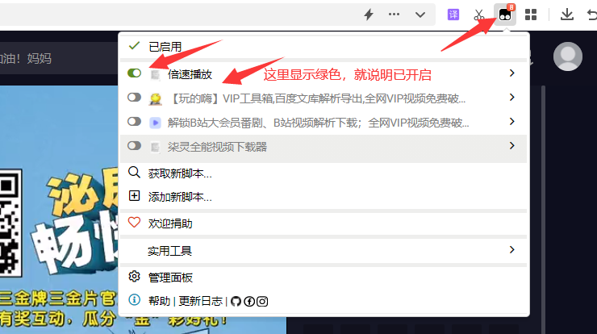Click the info circle icon
This screenshot has width=597, height=334.
[x=134, y=300]
